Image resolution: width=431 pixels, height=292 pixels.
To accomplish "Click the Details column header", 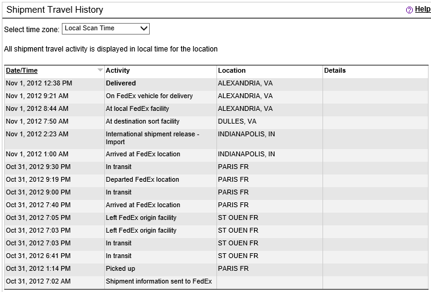I will tap(335, 71).
